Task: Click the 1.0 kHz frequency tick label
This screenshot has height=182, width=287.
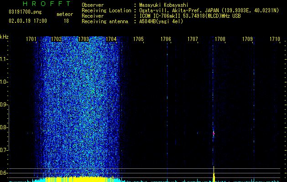Action: point(3,82)
